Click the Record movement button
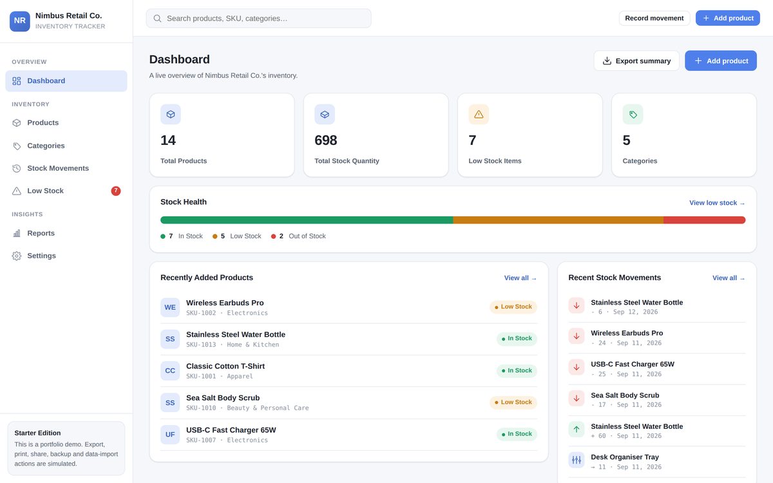 [x=654, y=18]
